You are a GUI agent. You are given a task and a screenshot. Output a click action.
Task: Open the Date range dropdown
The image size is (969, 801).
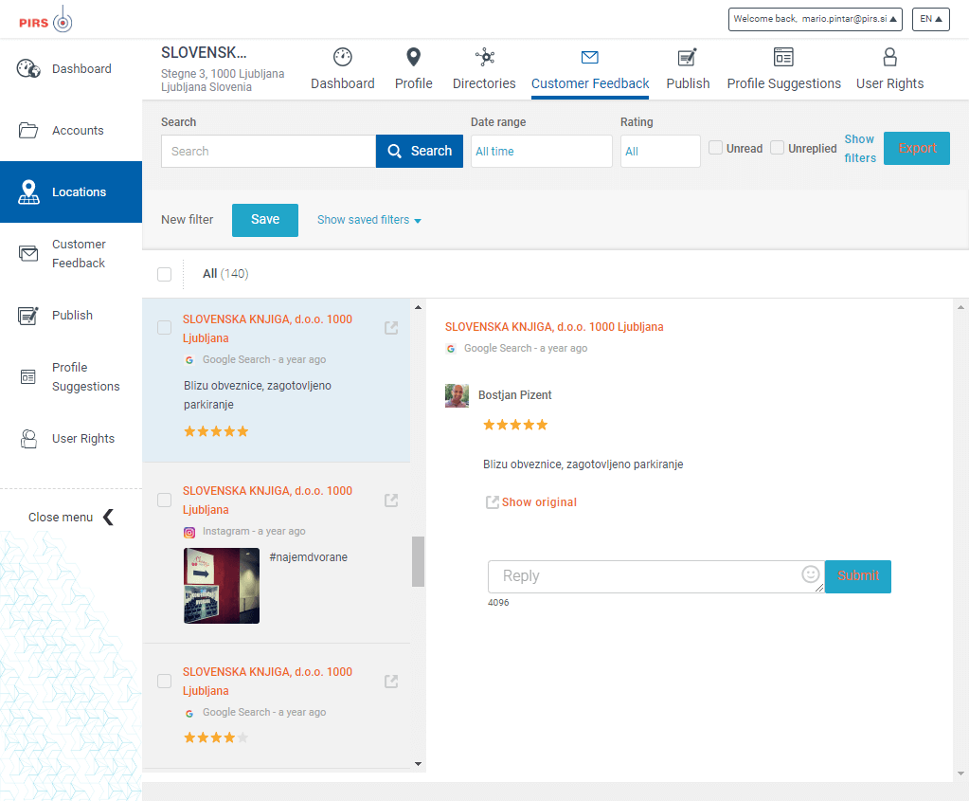(x=541, y=152)
